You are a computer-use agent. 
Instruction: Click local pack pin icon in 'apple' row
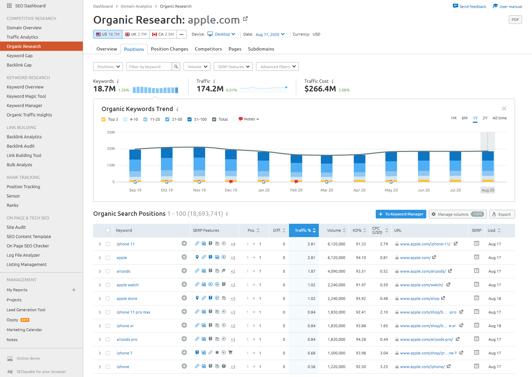(x=197, y=257)
